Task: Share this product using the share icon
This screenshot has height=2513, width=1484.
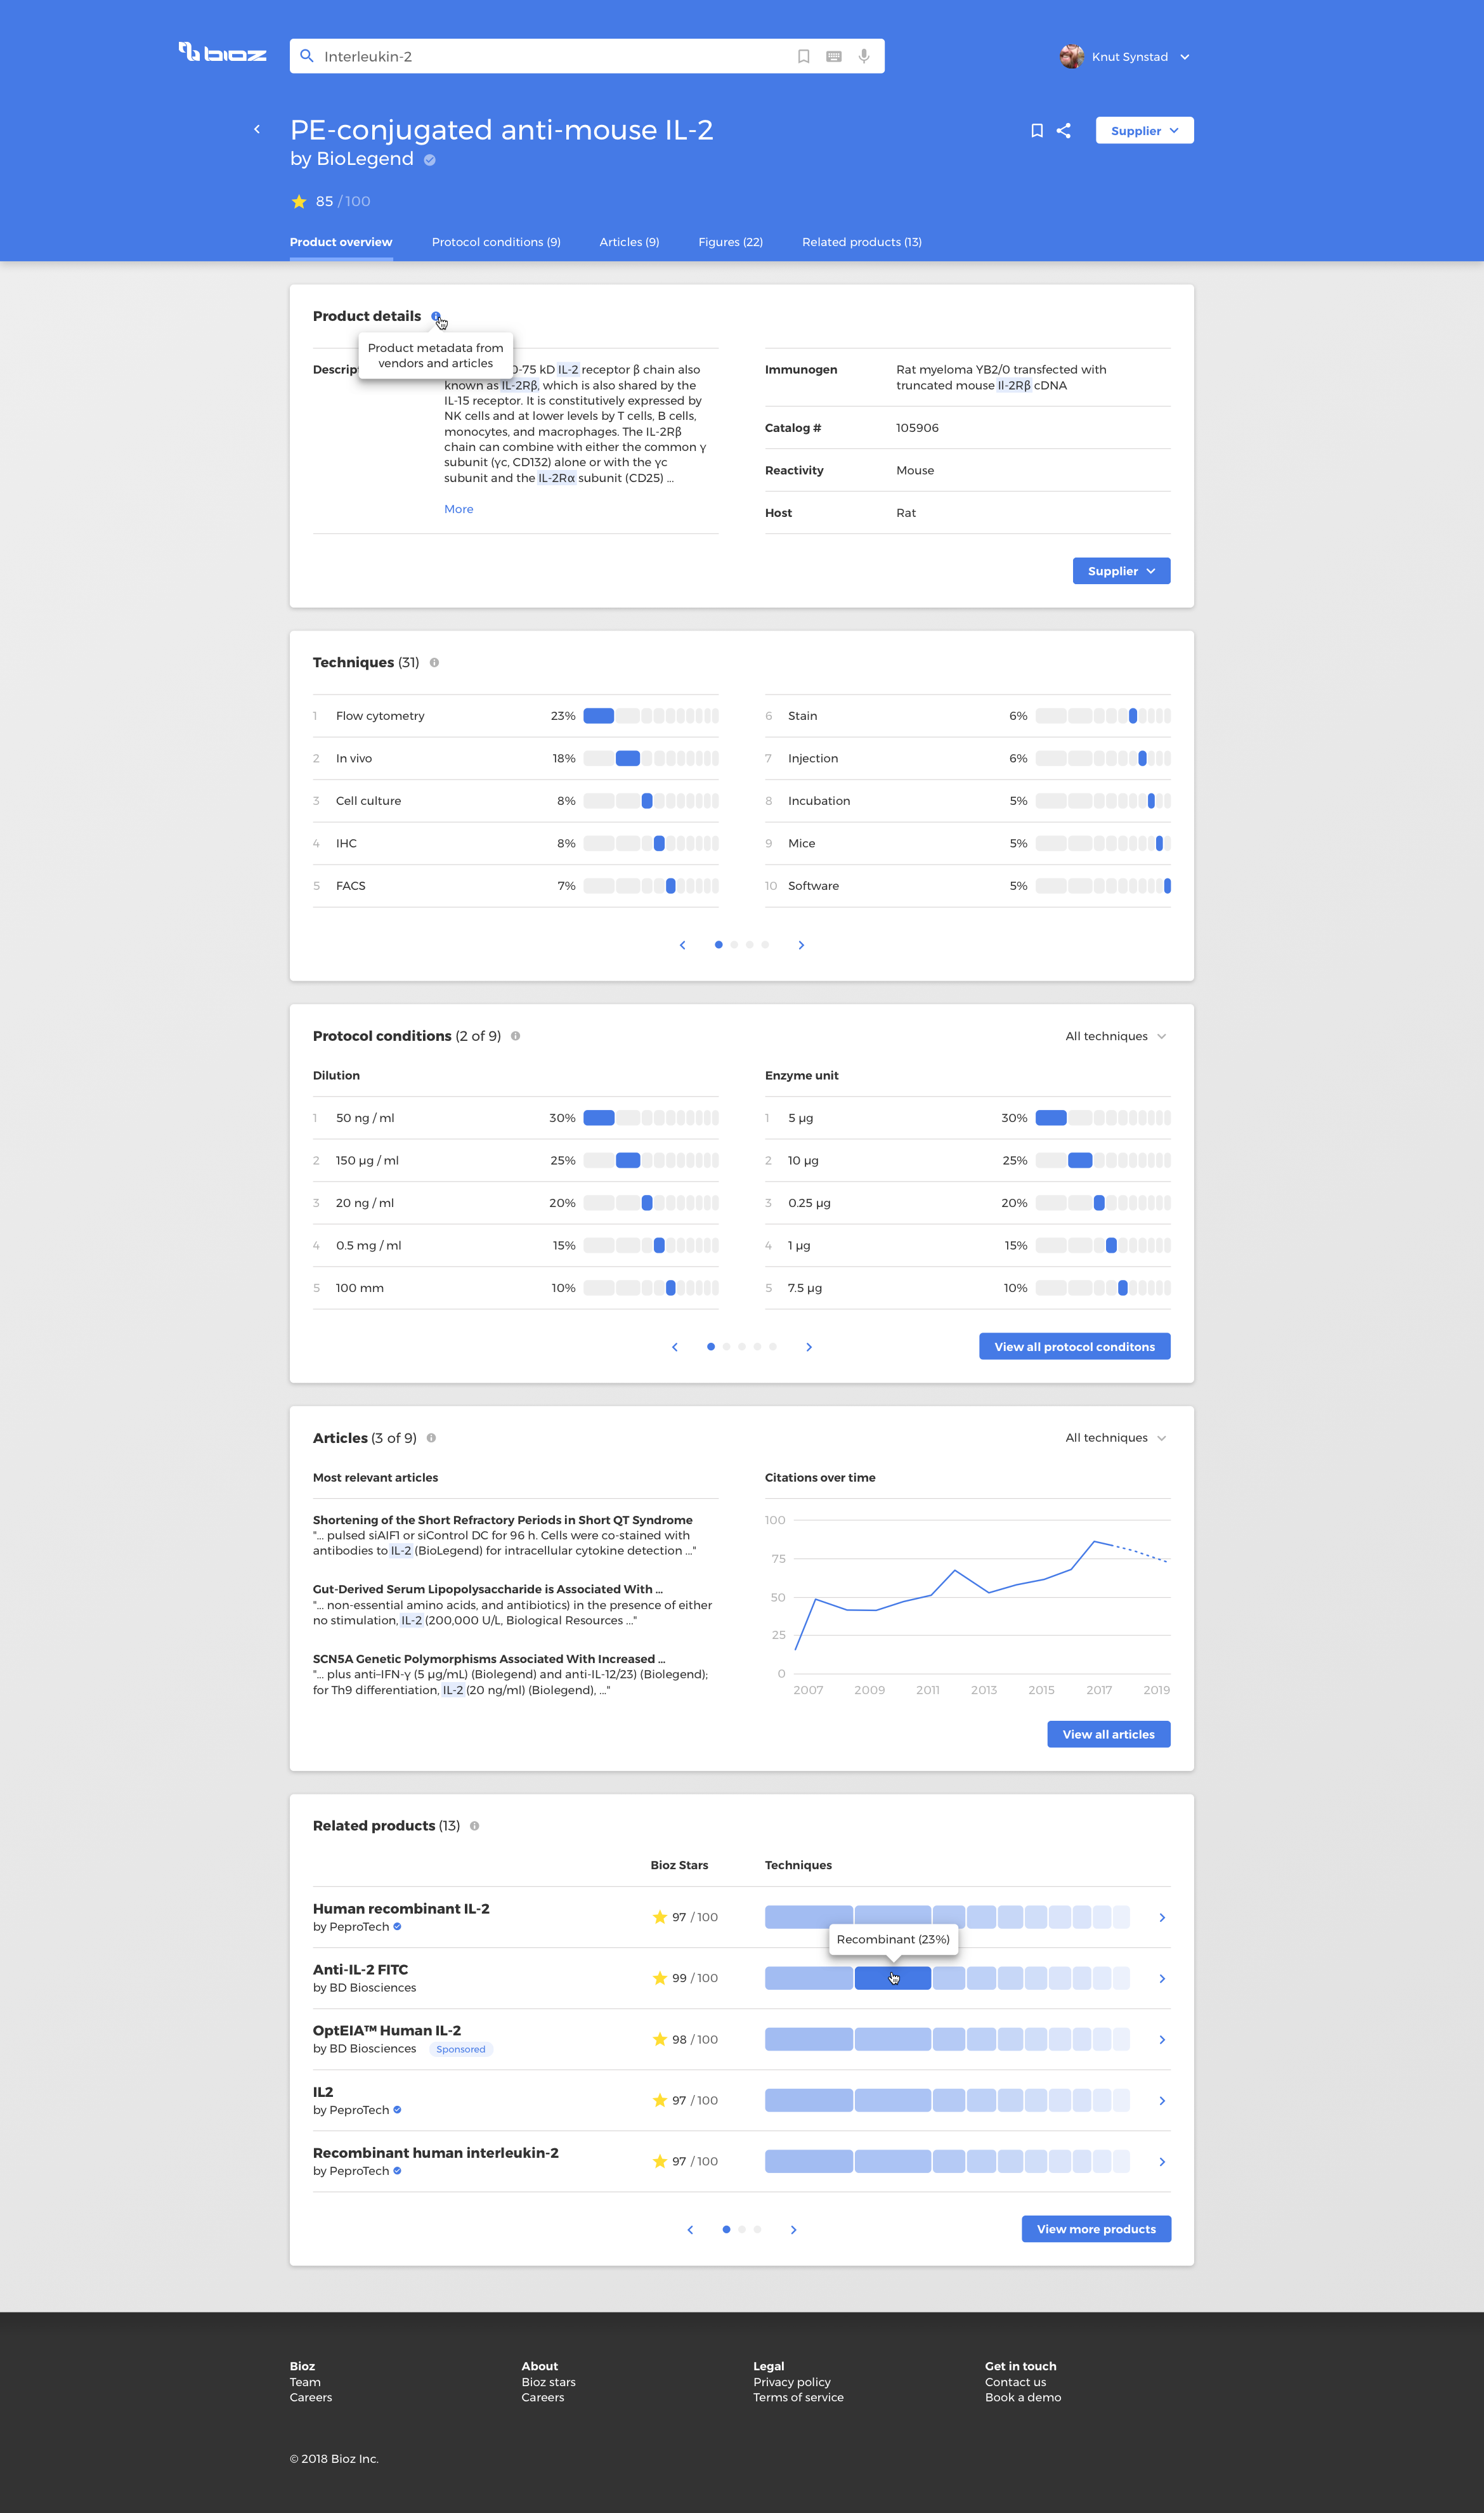Action: [1064, 131]
